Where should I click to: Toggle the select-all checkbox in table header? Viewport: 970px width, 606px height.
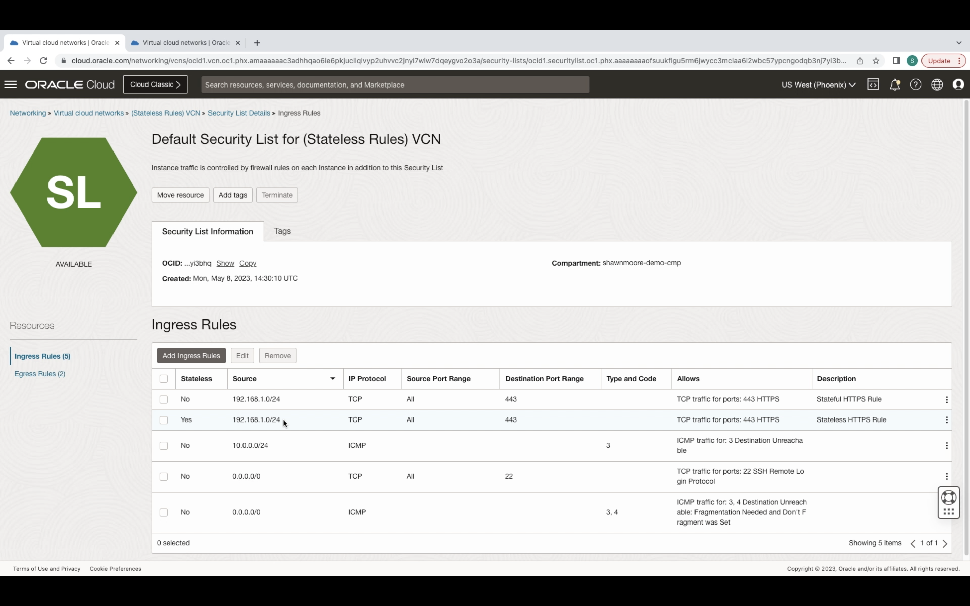[x=164, y=379]
